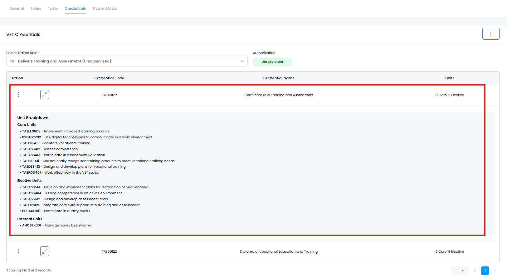Select the Credentials tab
The height and width of the screenshot is (278, 507).
tap(75, 8)
